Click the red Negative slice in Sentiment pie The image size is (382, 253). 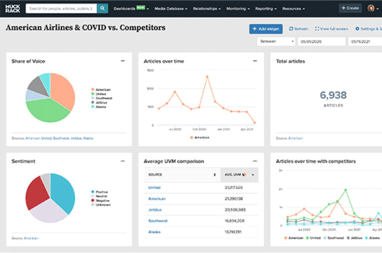click(x=37, y=192)
